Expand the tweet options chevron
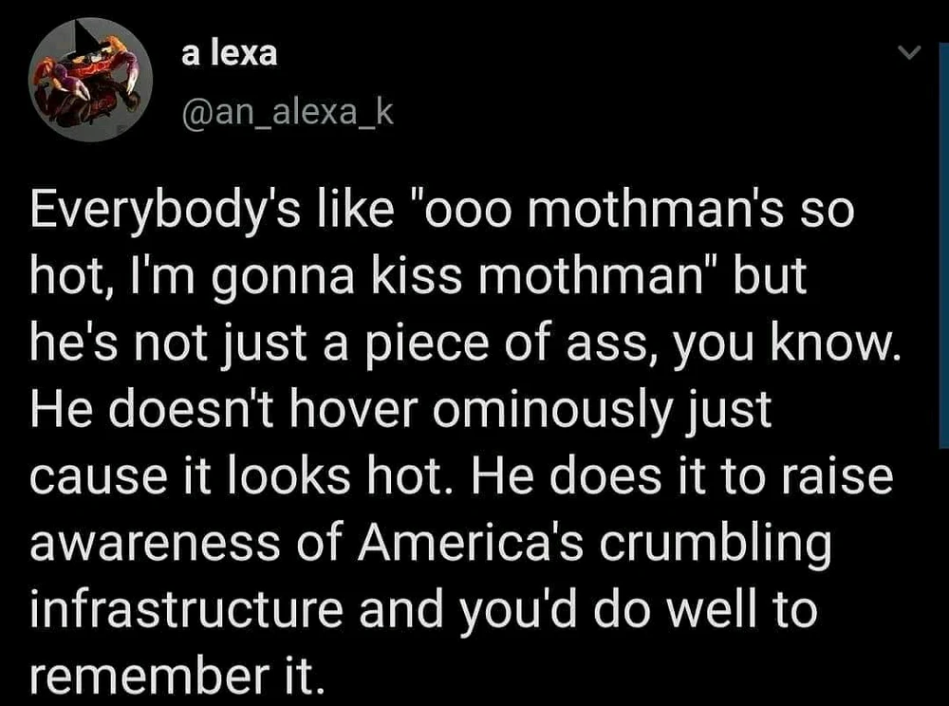This screenshot has width=949, height=706. pyautogui.click(x=907, y=56)
